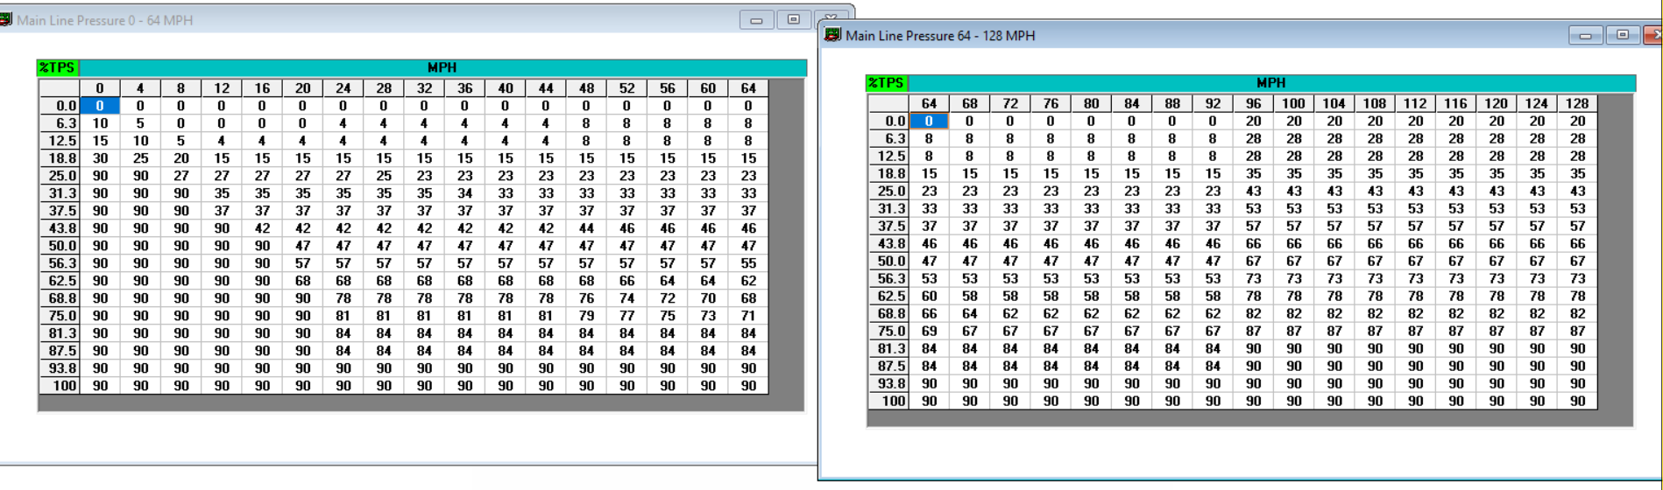Minimize the Main Line Pressure 0 - 64 MPH window

756,19
